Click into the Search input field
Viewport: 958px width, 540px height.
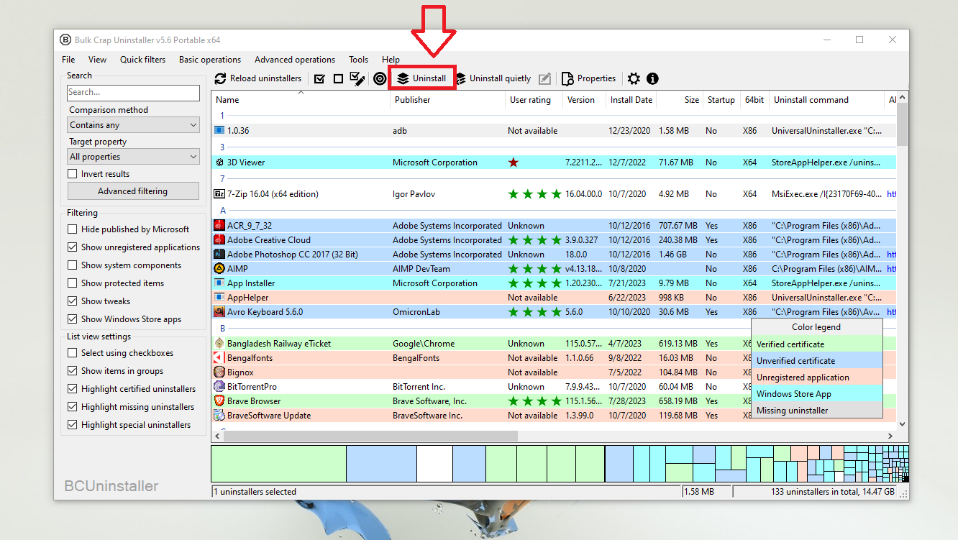[x=133, y=93]
